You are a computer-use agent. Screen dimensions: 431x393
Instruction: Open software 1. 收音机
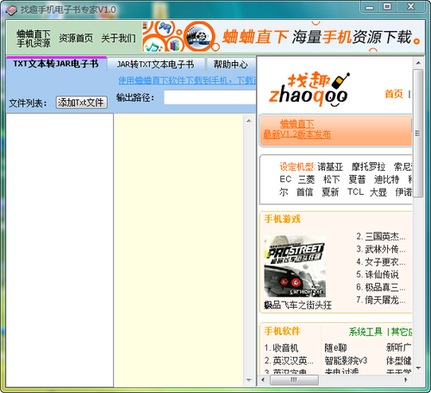tap(281, 348)
